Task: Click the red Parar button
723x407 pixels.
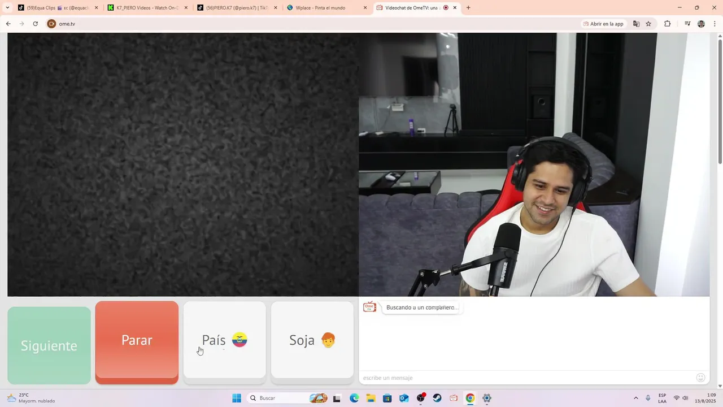Action: tap(137, 343)
